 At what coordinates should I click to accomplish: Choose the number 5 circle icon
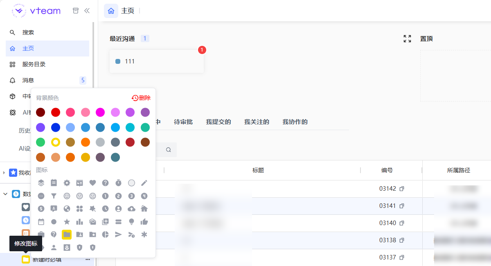[x=41, y=209]
